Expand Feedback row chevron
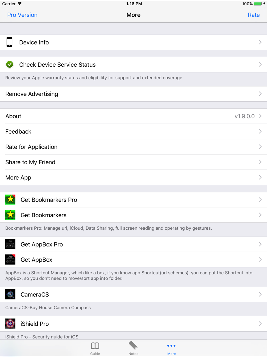Screen dimensions: 267x357 pos(260,131)
